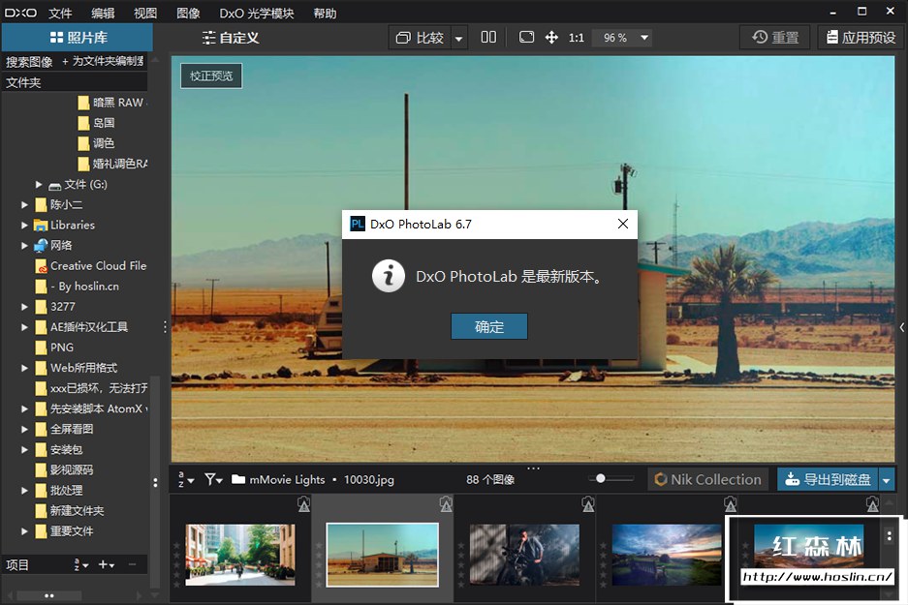The height and width of the screenshot is (605, 908).
Task: Expand the 陈小二 folder tree node
Action: [x=25, y=205]
